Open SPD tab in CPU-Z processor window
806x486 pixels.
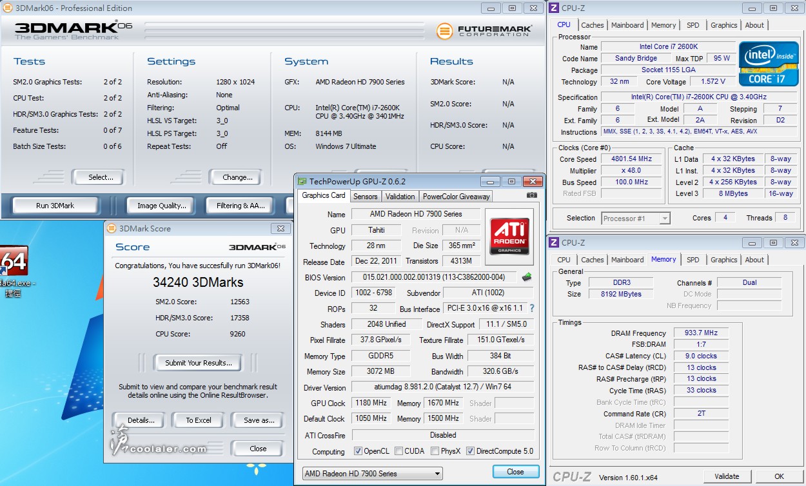693,25
